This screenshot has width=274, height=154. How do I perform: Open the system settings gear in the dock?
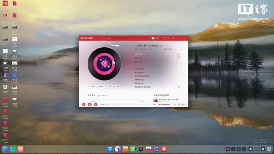(x=156, y=149)
